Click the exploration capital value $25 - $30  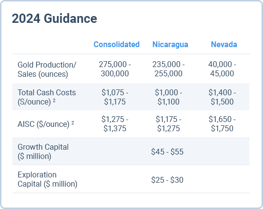pyautogui.click(x=167, y=180)
